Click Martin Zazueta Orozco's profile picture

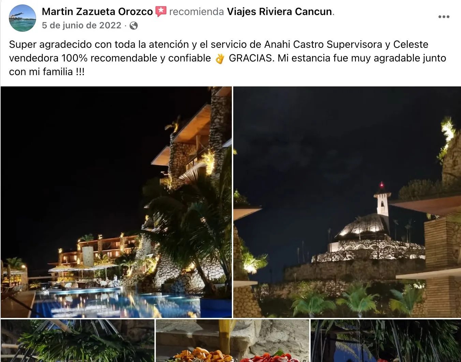[22, 18]
